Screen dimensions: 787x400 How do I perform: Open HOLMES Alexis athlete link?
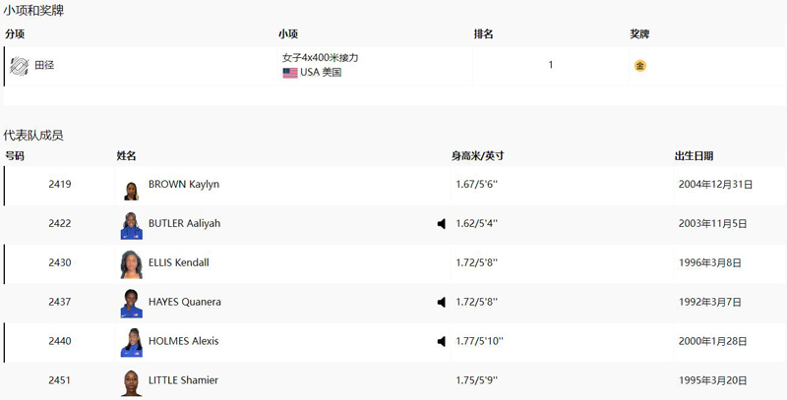(184, 341)
